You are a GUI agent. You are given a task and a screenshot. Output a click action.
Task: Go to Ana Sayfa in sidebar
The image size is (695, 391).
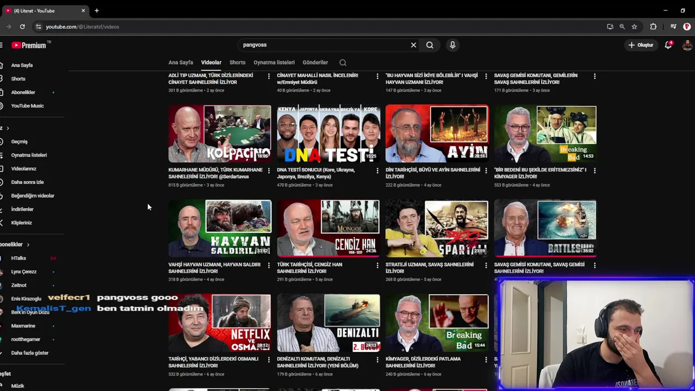coord(22,65)
